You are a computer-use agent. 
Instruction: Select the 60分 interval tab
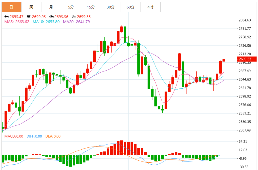131,7
